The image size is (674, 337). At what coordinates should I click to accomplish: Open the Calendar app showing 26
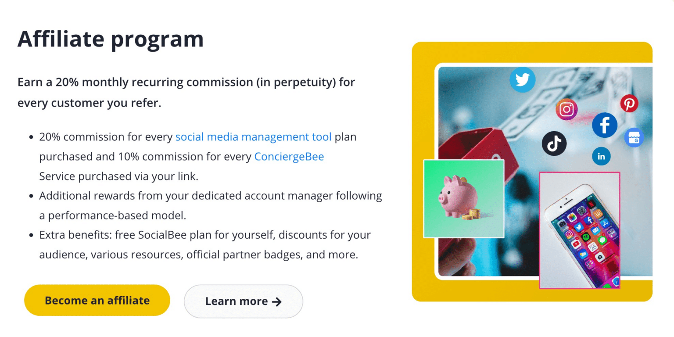593,247
